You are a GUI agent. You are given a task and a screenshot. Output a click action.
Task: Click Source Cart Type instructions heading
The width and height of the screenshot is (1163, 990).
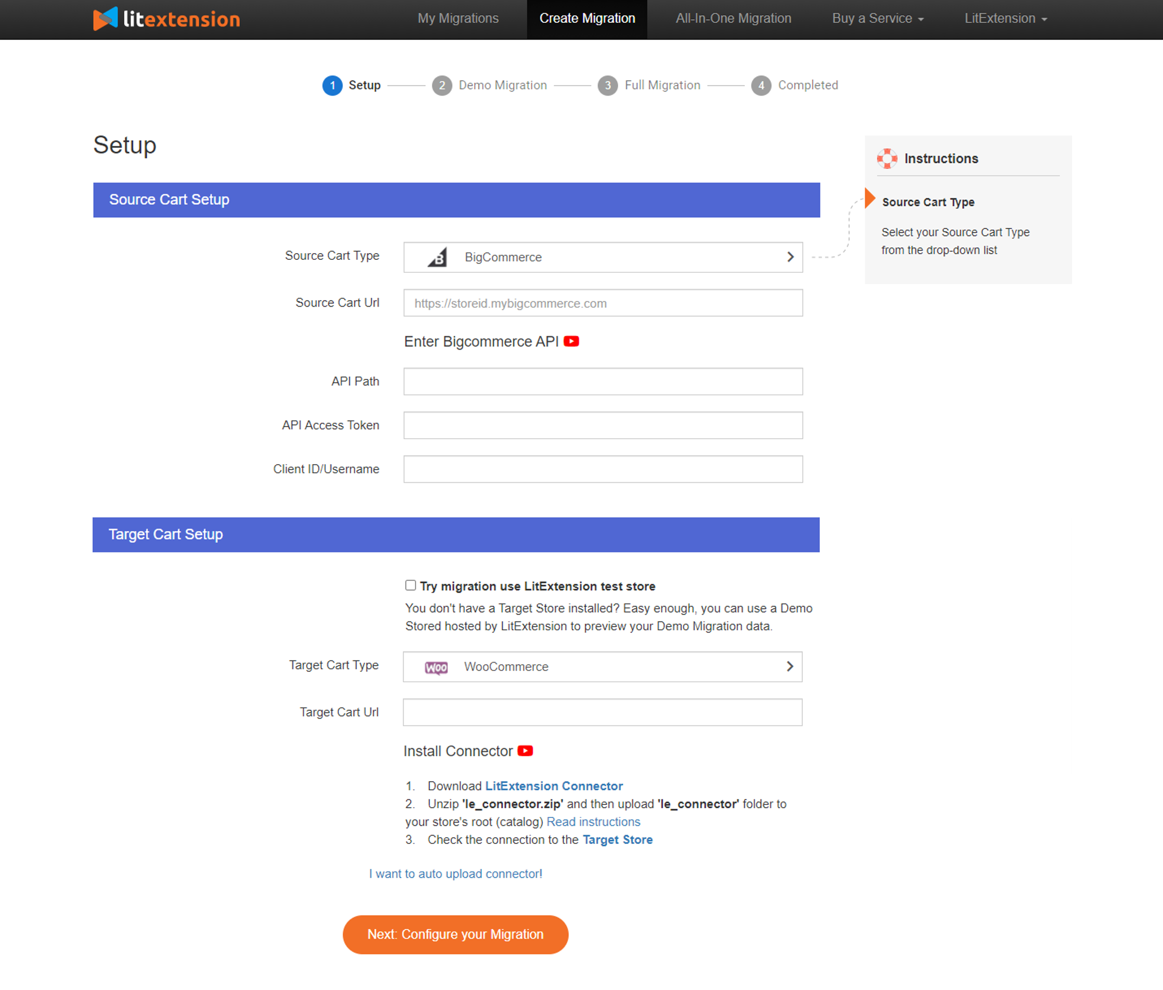click(x=928, y=202)
